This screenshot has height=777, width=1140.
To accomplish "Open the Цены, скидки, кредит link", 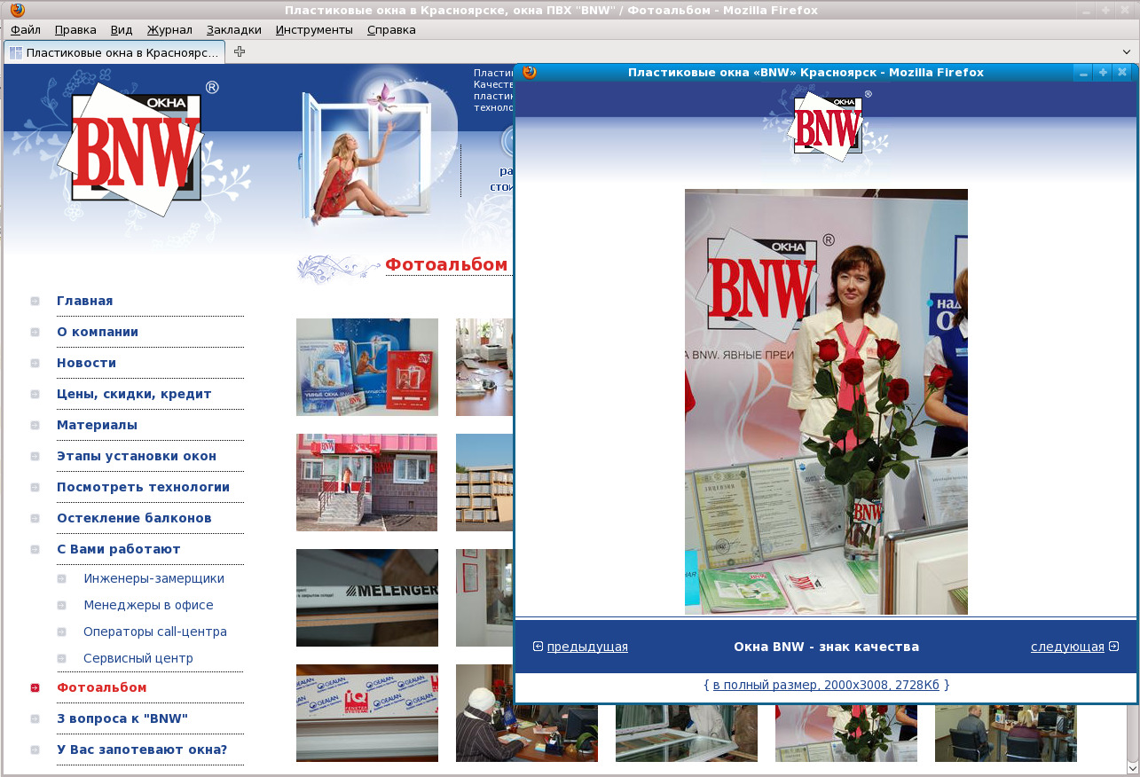I will tap(134, 394).
